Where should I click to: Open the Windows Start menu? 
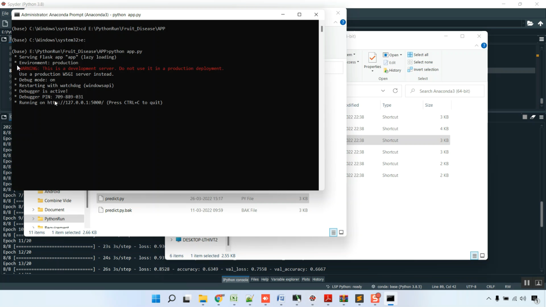pyautogui.click(x=156, y=299)
